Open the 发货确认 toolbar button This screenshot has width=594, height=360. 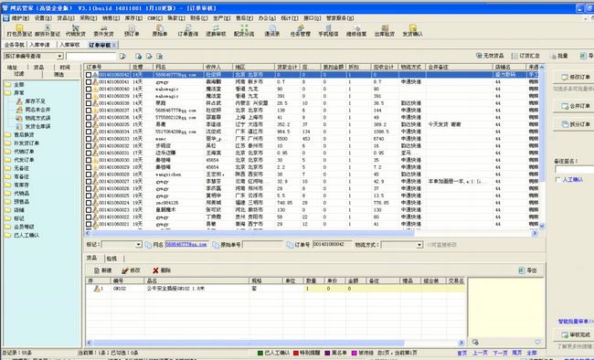412,30
